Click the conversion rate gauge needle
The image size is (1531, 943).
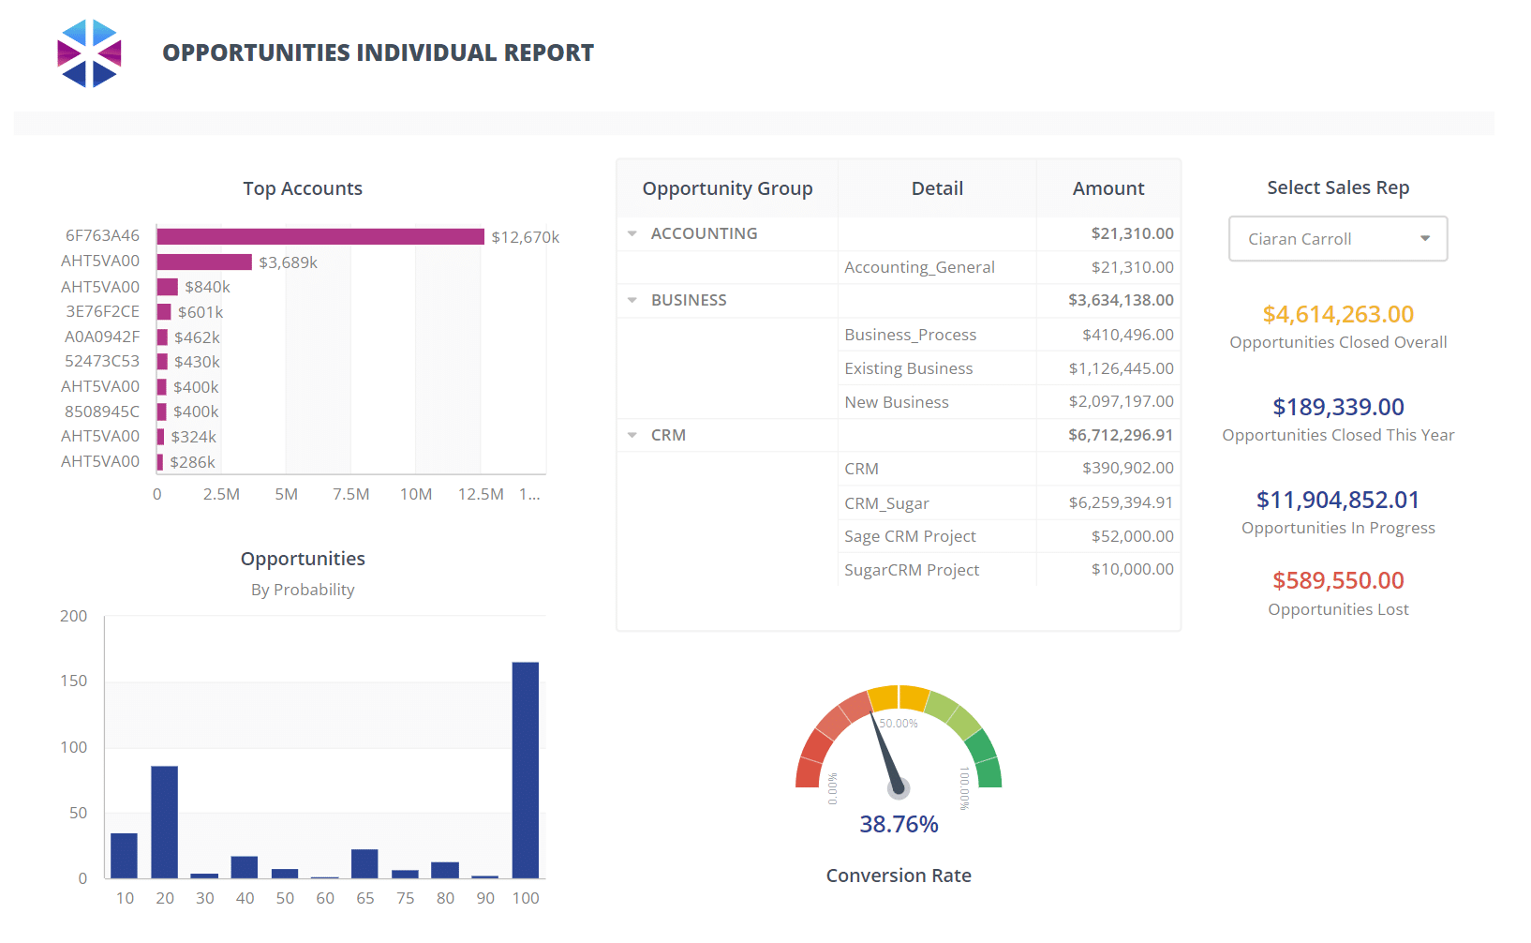[x=885, y=753]
